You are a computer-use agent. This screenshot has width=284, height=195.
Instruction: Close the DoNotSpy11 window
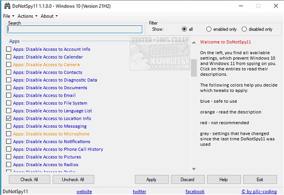pos(276,6)
